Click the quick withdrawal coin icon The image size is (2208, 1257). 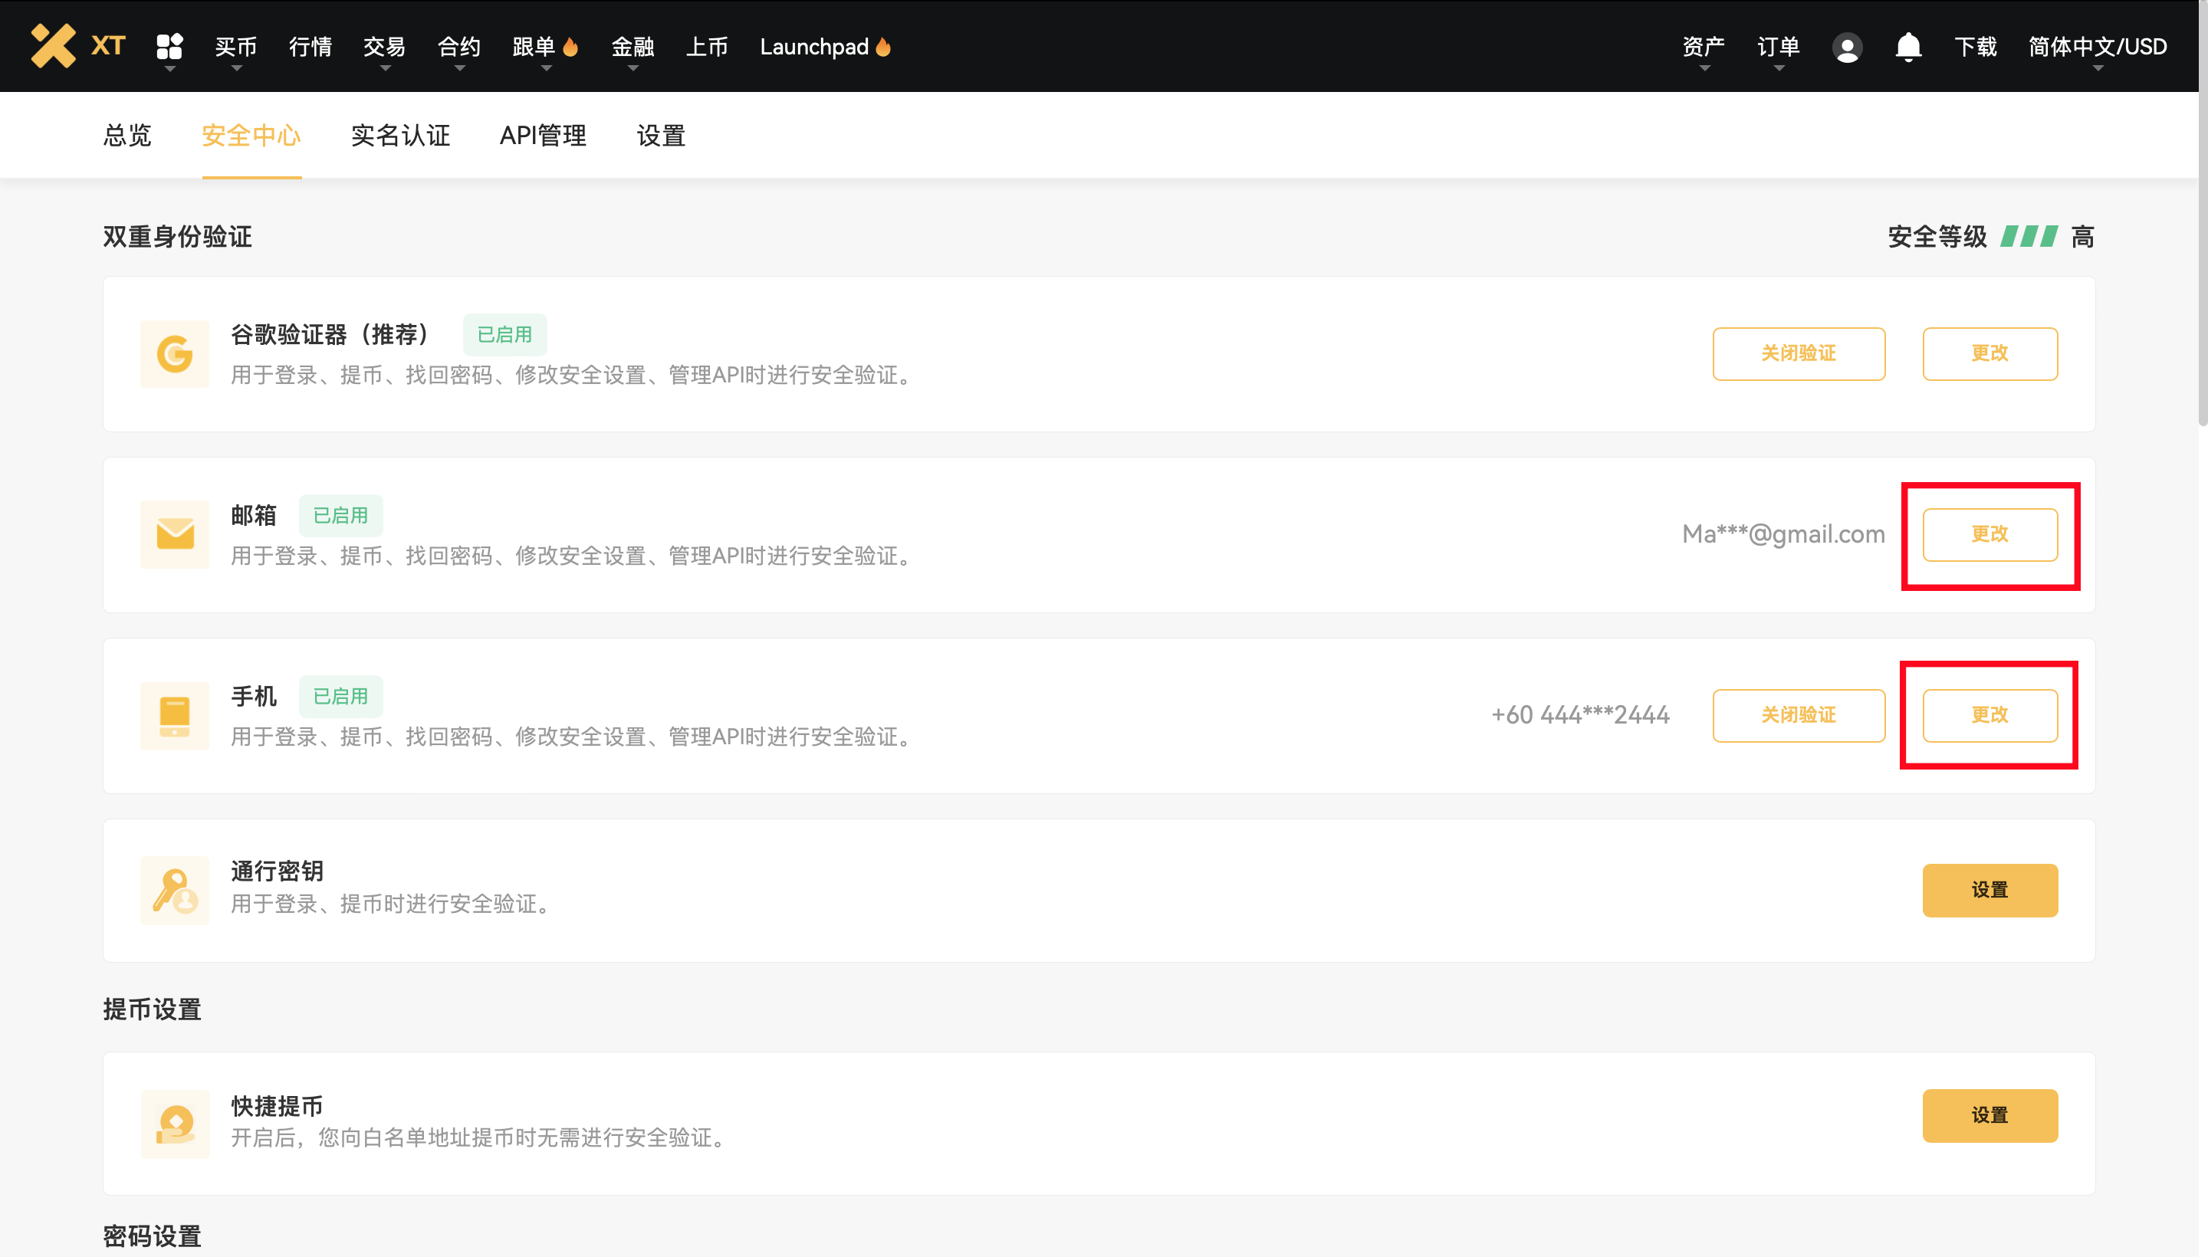tap(175, 1124)
